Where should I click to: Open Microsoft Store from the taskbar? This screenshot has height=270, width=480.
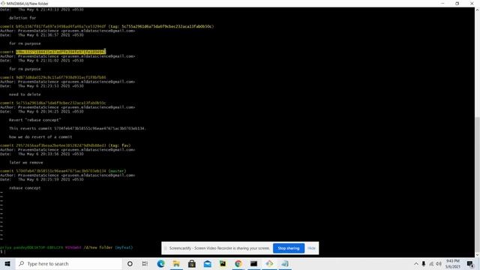tap(192, 263)
